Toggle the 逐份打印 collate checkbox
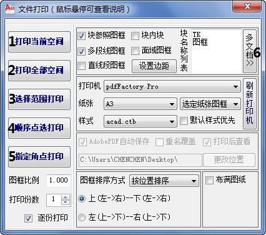266x235 pixels. (28, 218)
